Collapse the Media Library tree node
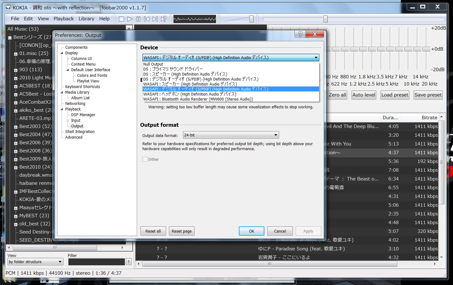This screenshot has height=285, width=453. (62, 92)
